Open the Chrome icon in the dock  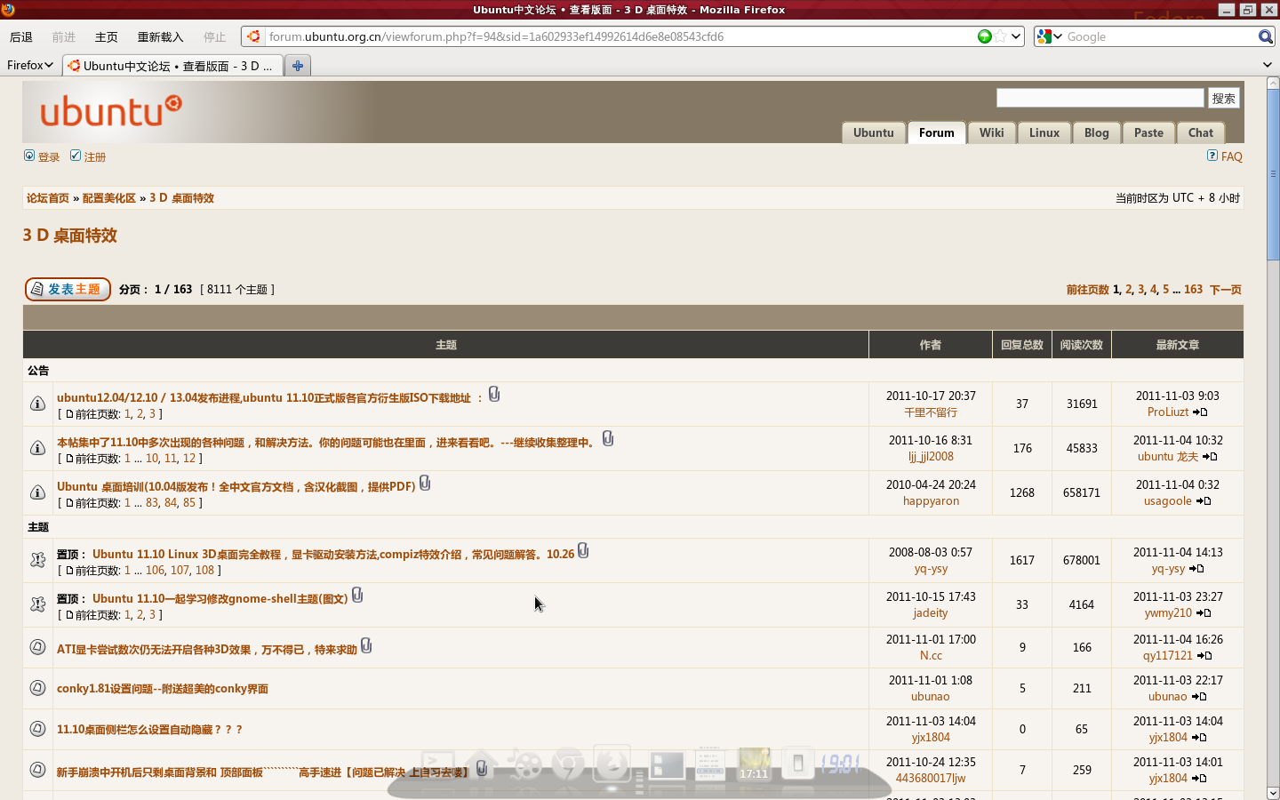click(x=568, y=764)
